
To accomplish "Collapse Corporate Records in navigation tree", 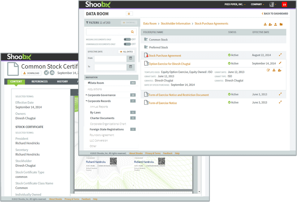I will click(x=86, y=101).
